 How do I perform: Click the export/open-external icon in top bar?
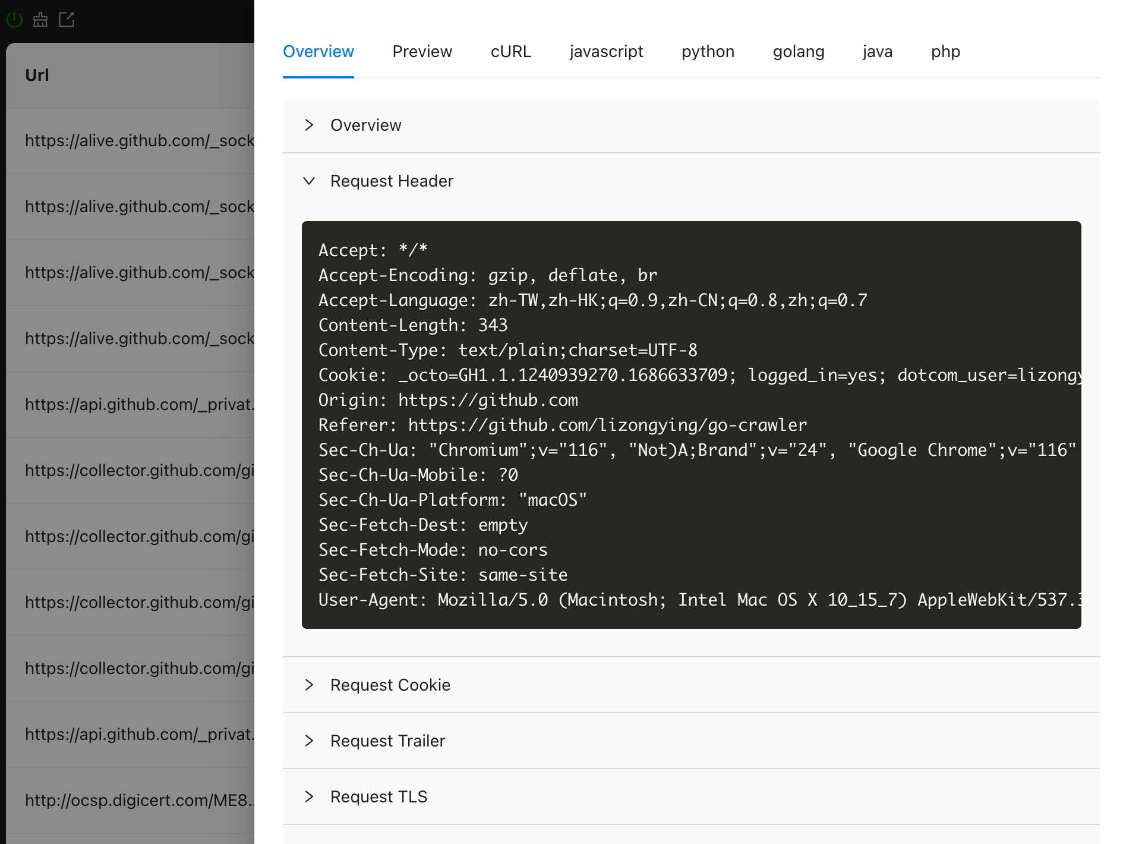(x=67, y=20)
